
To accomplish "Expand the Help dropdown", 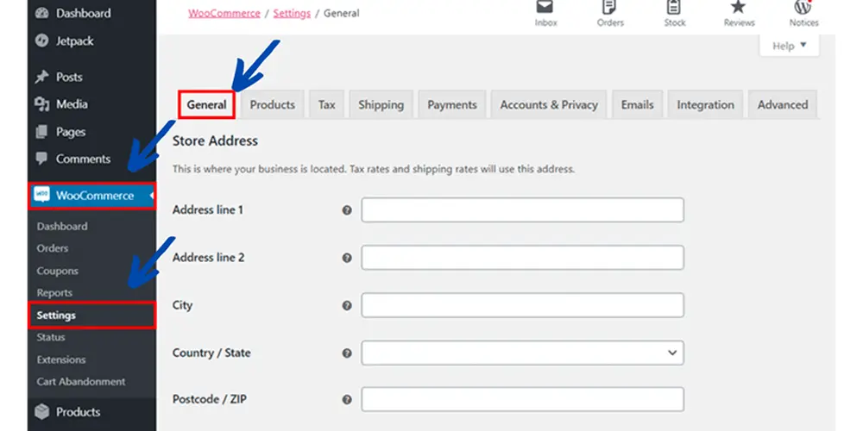I will (x=790, y=46).
